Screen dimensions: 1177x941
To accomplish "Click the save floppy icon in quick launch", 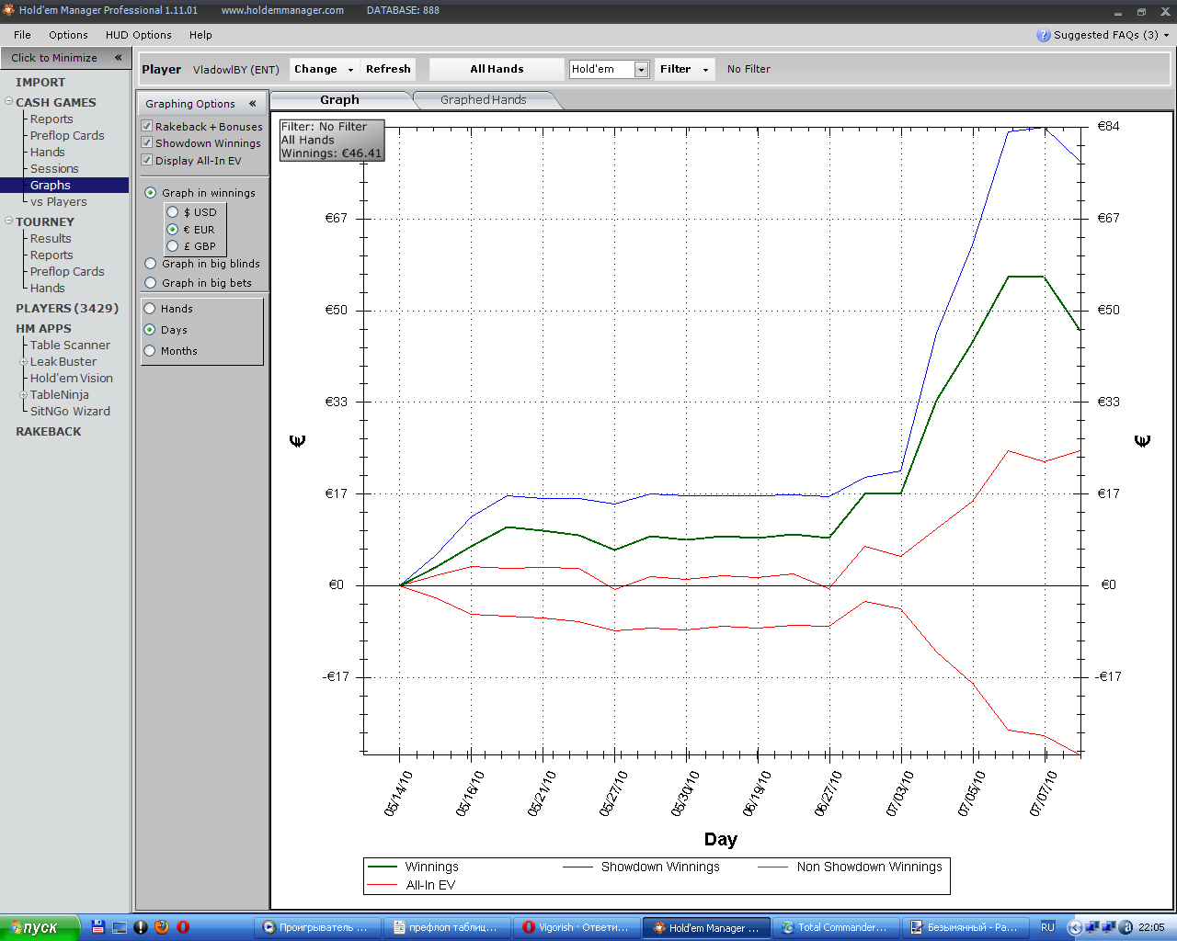I will 98,927.
